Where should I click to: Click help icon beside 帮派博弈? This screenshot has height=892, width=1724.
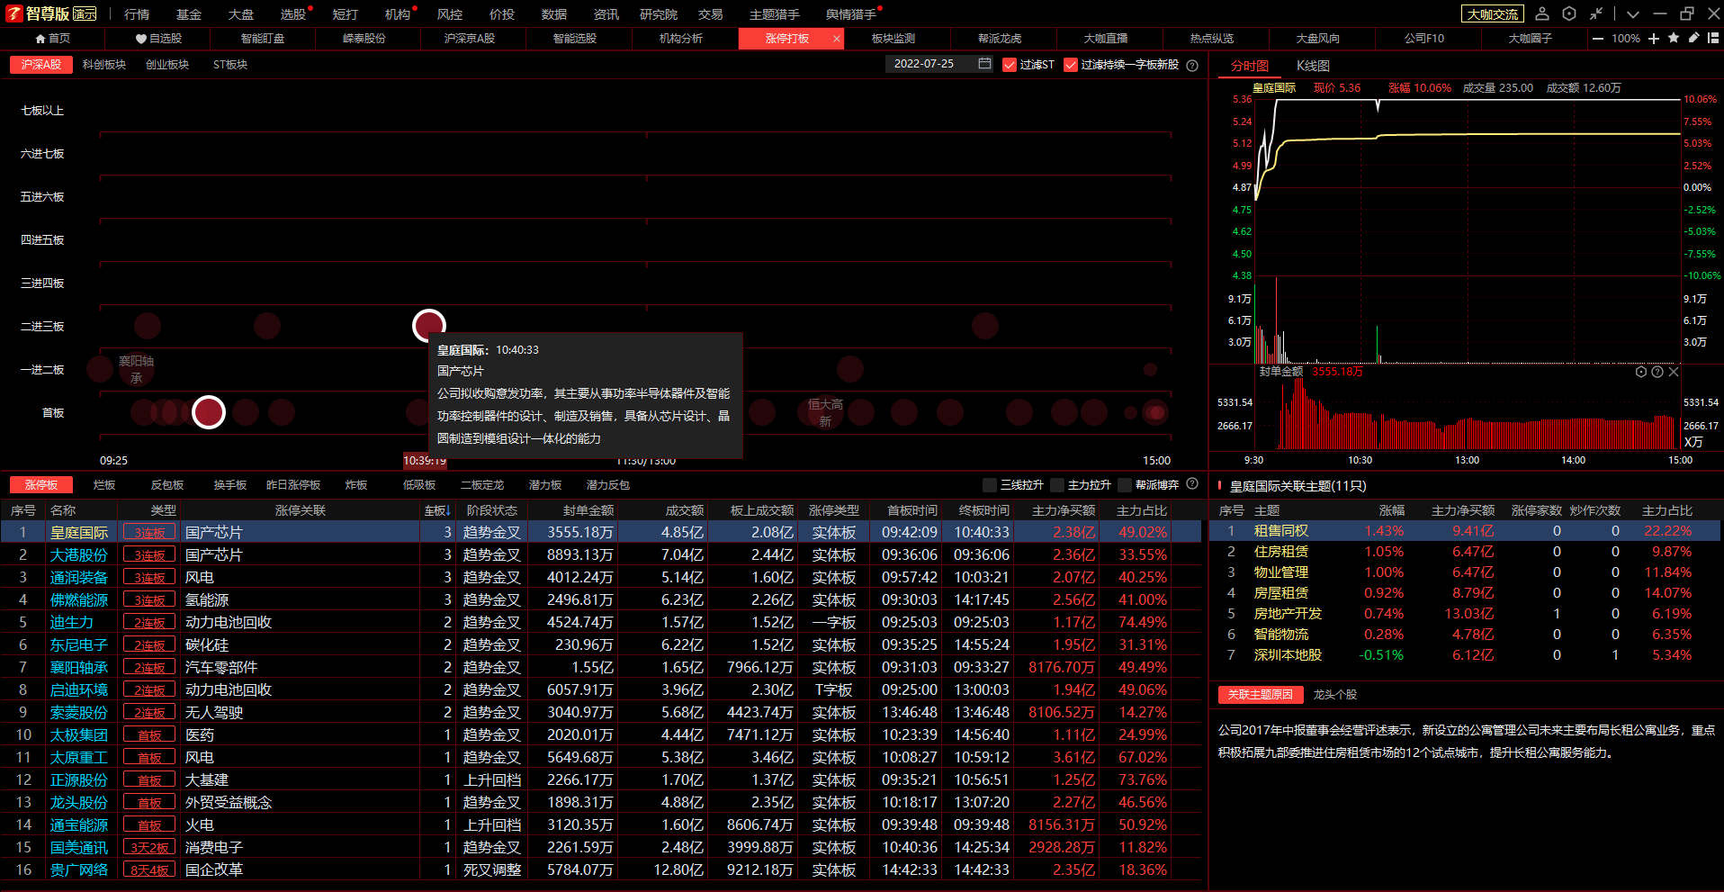(1192, 484)
